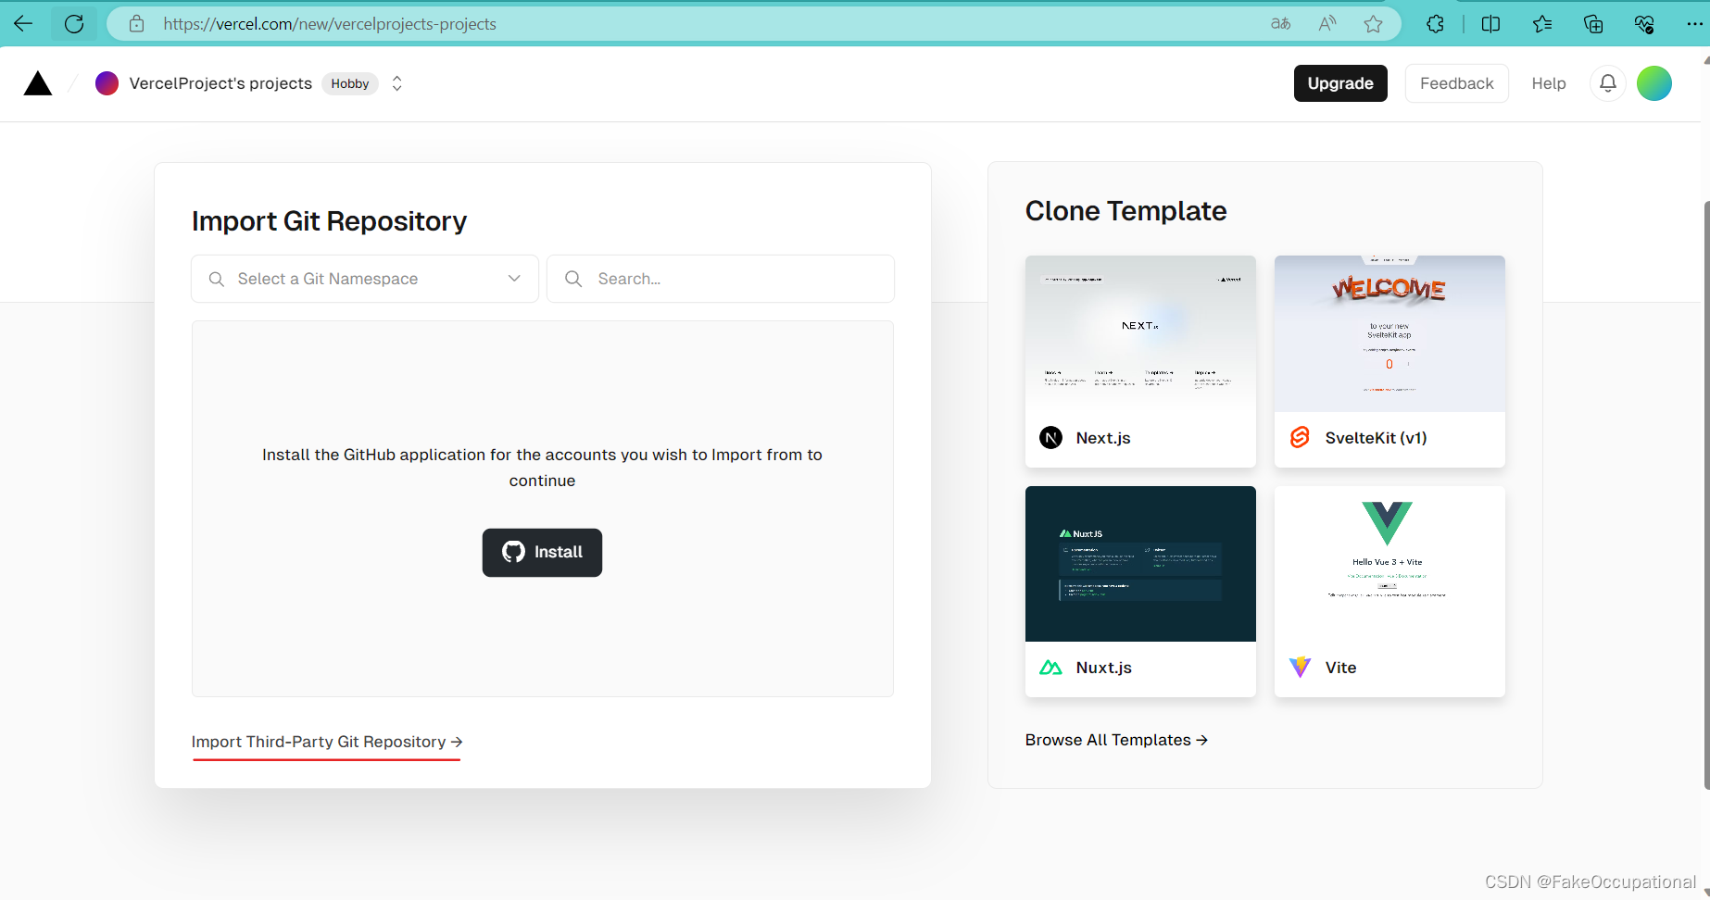Screen dimensions: 1710x900
Task: Click the browser Translate icon
Action: (1280, 24)
